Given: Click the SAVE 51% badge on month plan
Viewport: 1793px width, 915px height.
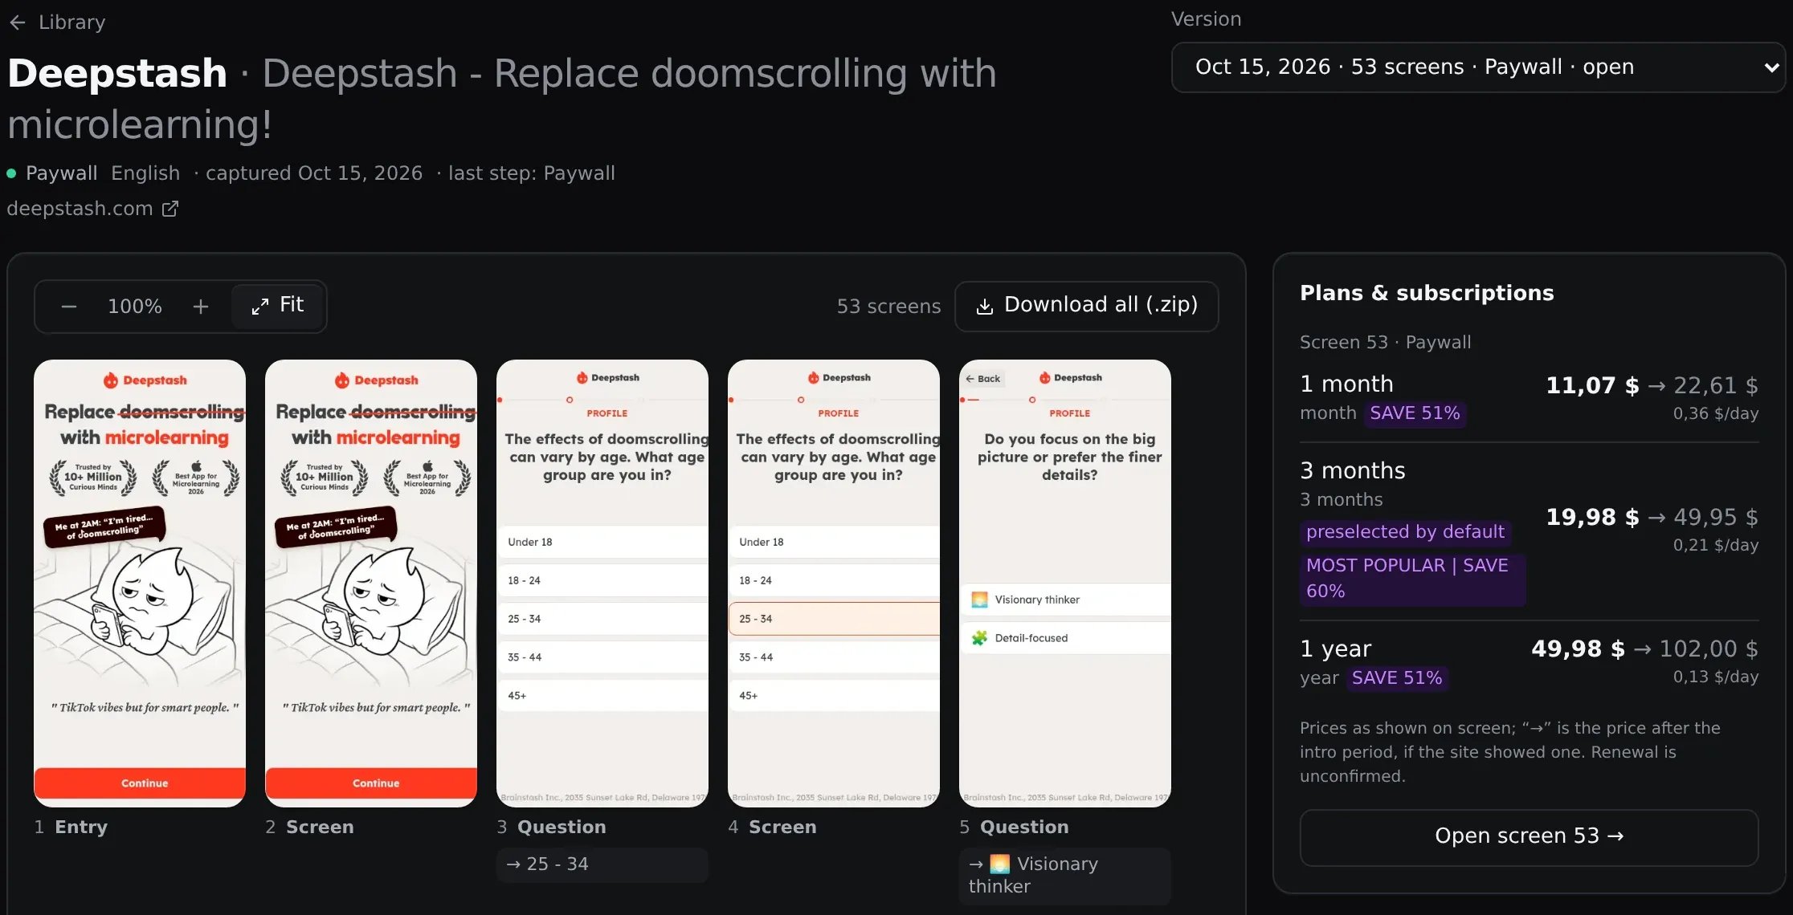Looking at the screenshot, I should pos(1415,413).
